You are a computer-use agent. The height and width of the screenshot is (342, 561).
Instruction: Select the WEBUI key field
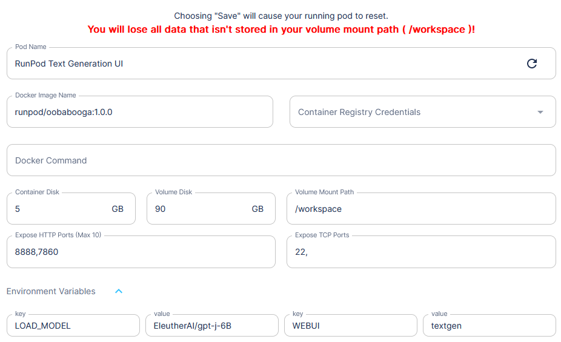click(350, 326)
